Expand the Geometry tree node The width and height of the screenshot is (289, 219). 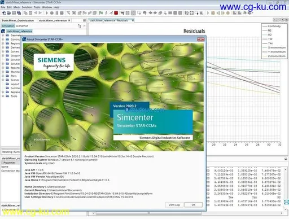click(3, 35)
